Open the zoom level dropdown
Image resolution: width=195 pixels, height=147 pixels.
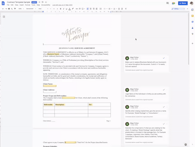(x=21, y=9)
